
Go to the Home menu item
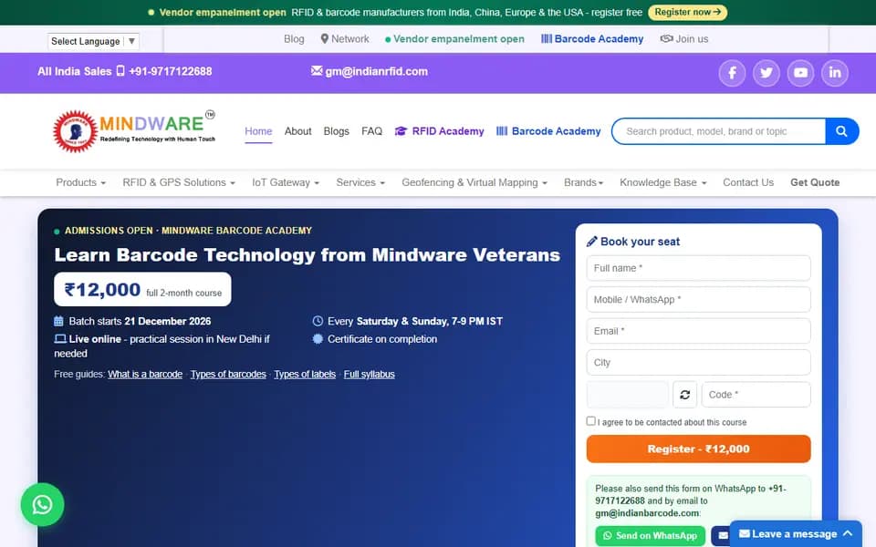pos(258,131)
